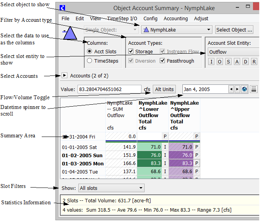260x221 pixels.
Task: Click the O slot entity button
Action: click(x=220, y=62)
